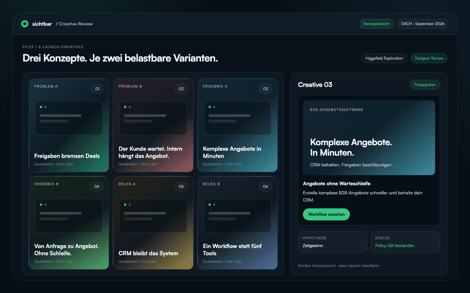
Task: Click the Workflow ansehen button
Action: point(326,214)
